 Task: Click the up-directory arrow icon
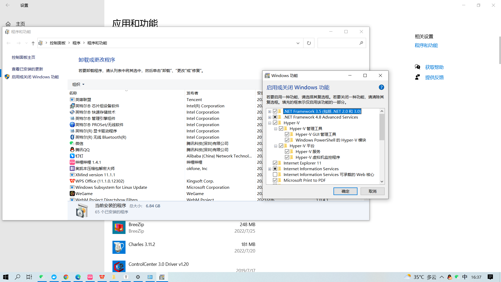click(33, 43)
